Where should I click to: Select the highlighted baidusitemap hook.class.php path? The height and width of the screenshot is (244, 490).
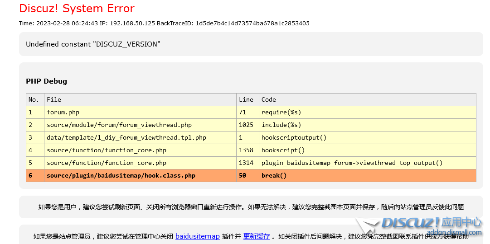coord(121,175)
